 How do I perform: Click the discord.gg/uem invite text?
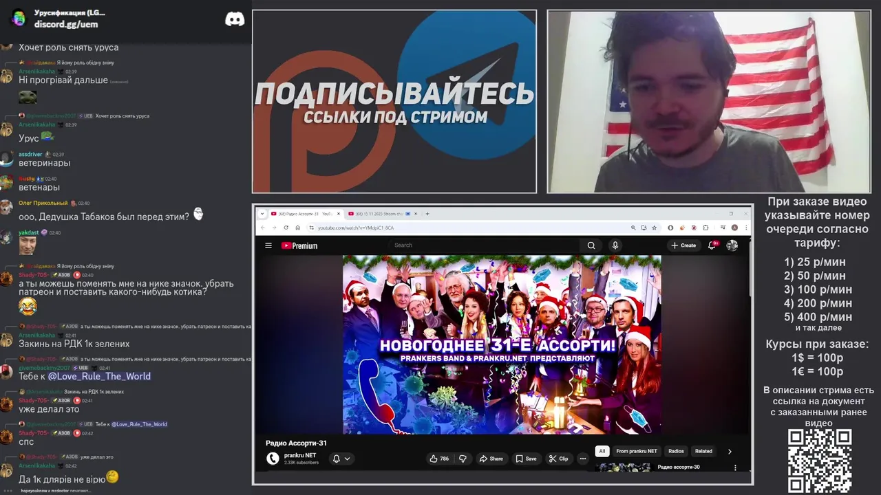pyautogui.click(x=66, y=24)
